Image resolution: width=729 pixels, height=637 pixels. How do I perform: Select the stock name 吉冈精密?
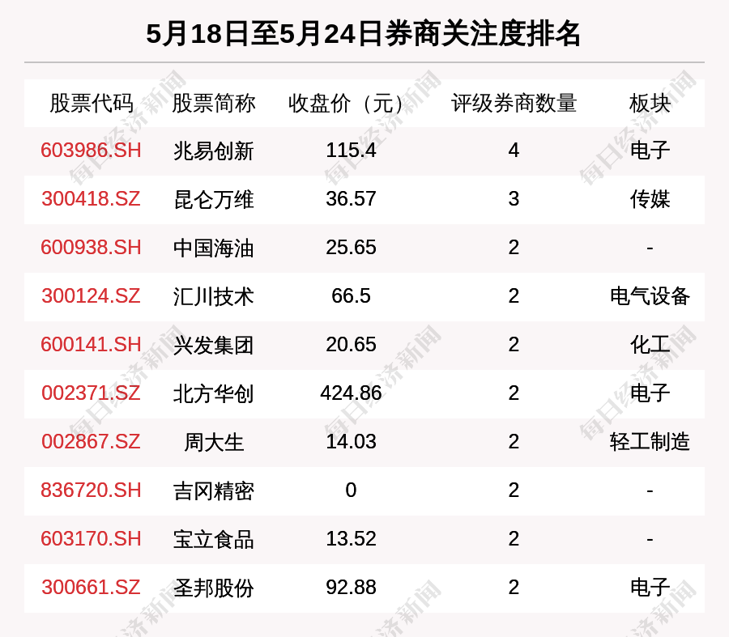click(x=213, y=490)
